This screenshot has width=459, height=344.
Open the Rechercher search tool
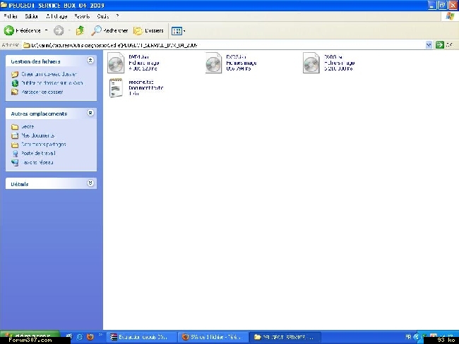109,30
